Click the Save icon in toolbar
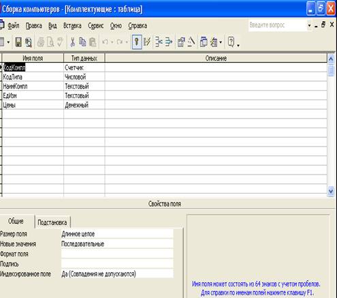 tap(18, 42)
